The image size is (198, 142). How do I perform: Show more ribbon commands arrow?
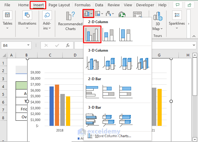click(x=188, y=24)
